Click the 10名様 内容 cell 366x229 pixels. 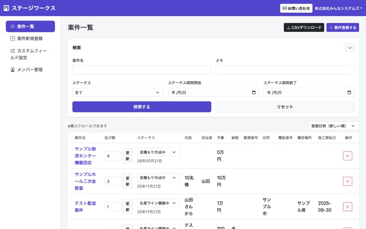coord(189,181)
